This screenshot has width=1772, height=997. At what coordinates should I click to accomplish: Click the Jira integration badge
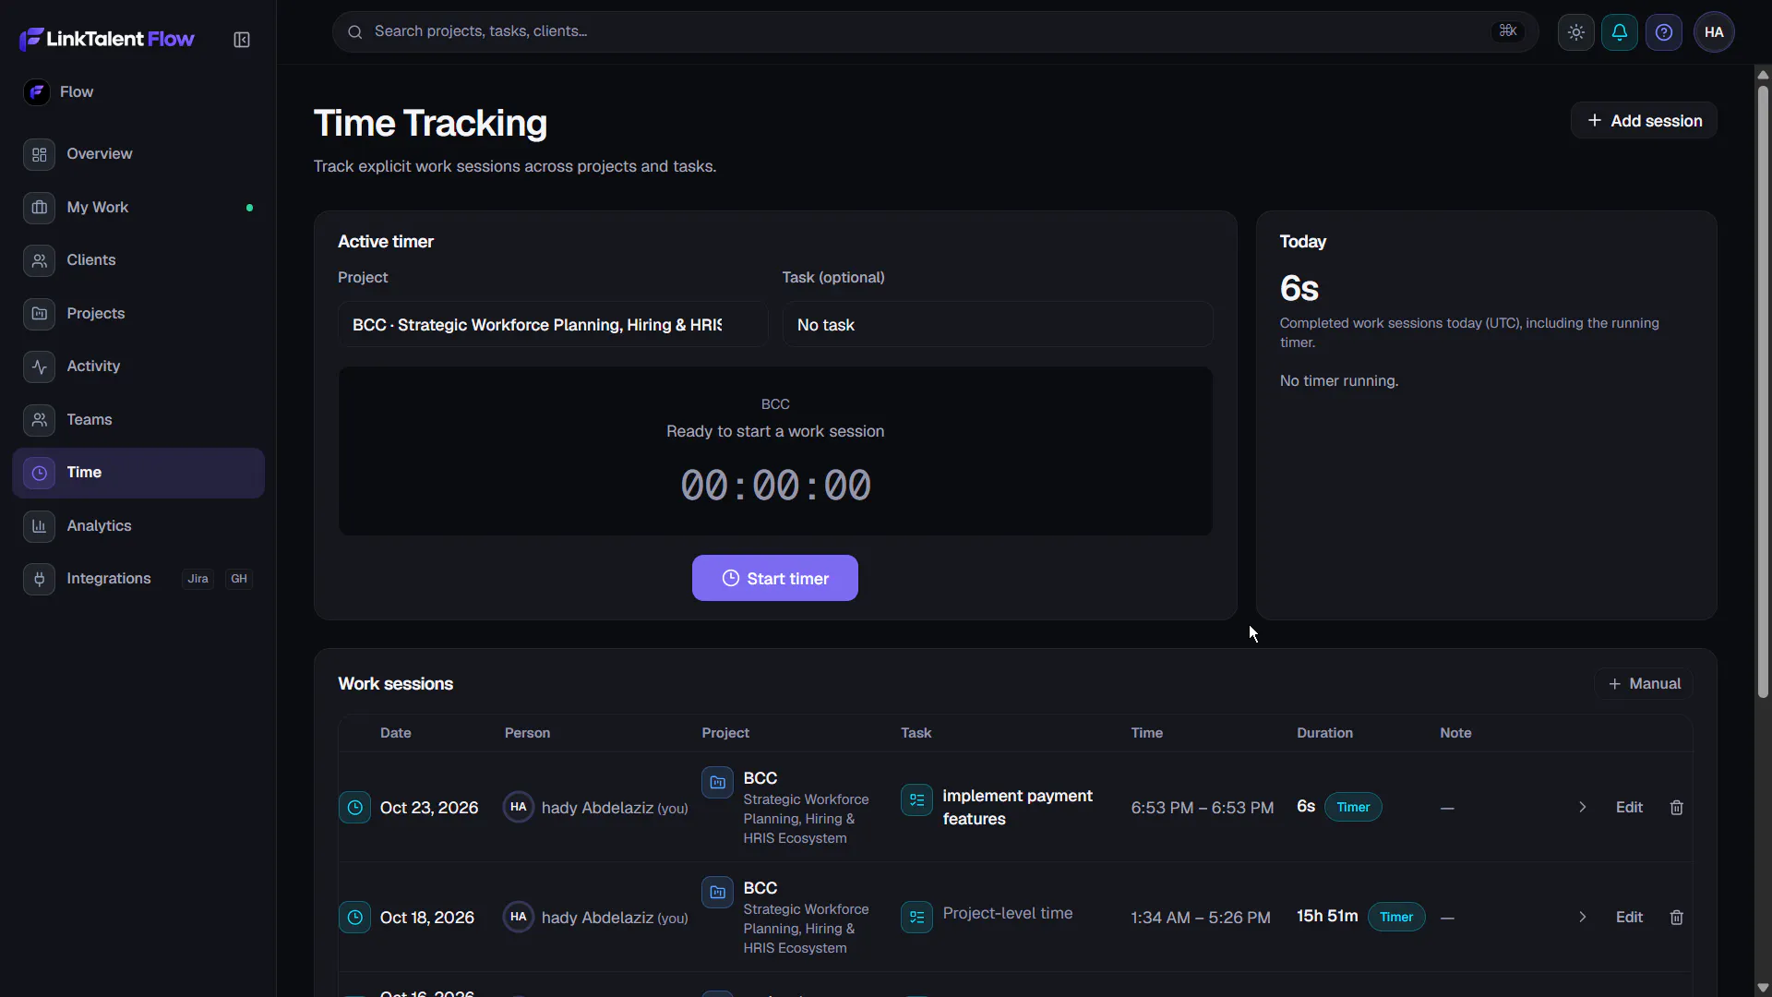(x=198, y=579)
